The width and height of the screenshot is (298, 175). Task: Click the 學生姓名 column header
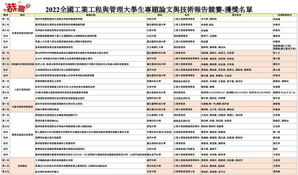tap(236, 15)
